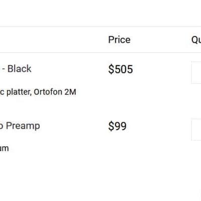Click the word 'Black' in the first row
Image resolution: width=201 pixels, height=201 pixels.
[20, 69]
